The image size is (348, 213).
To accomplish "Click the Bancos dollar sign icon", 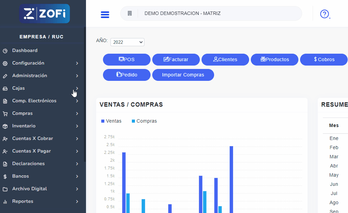I will coord(5,177).
